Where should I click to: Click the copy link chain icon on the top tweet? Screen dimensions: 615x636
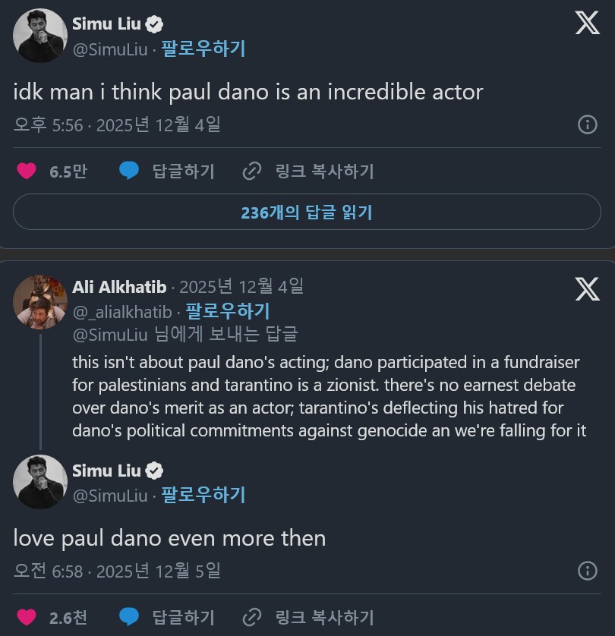tap(251, 171)
